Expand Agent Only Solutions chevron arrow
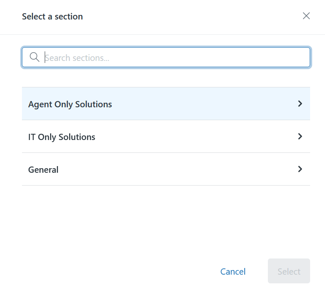Viewport: 325px width, 297px height. 300,104
